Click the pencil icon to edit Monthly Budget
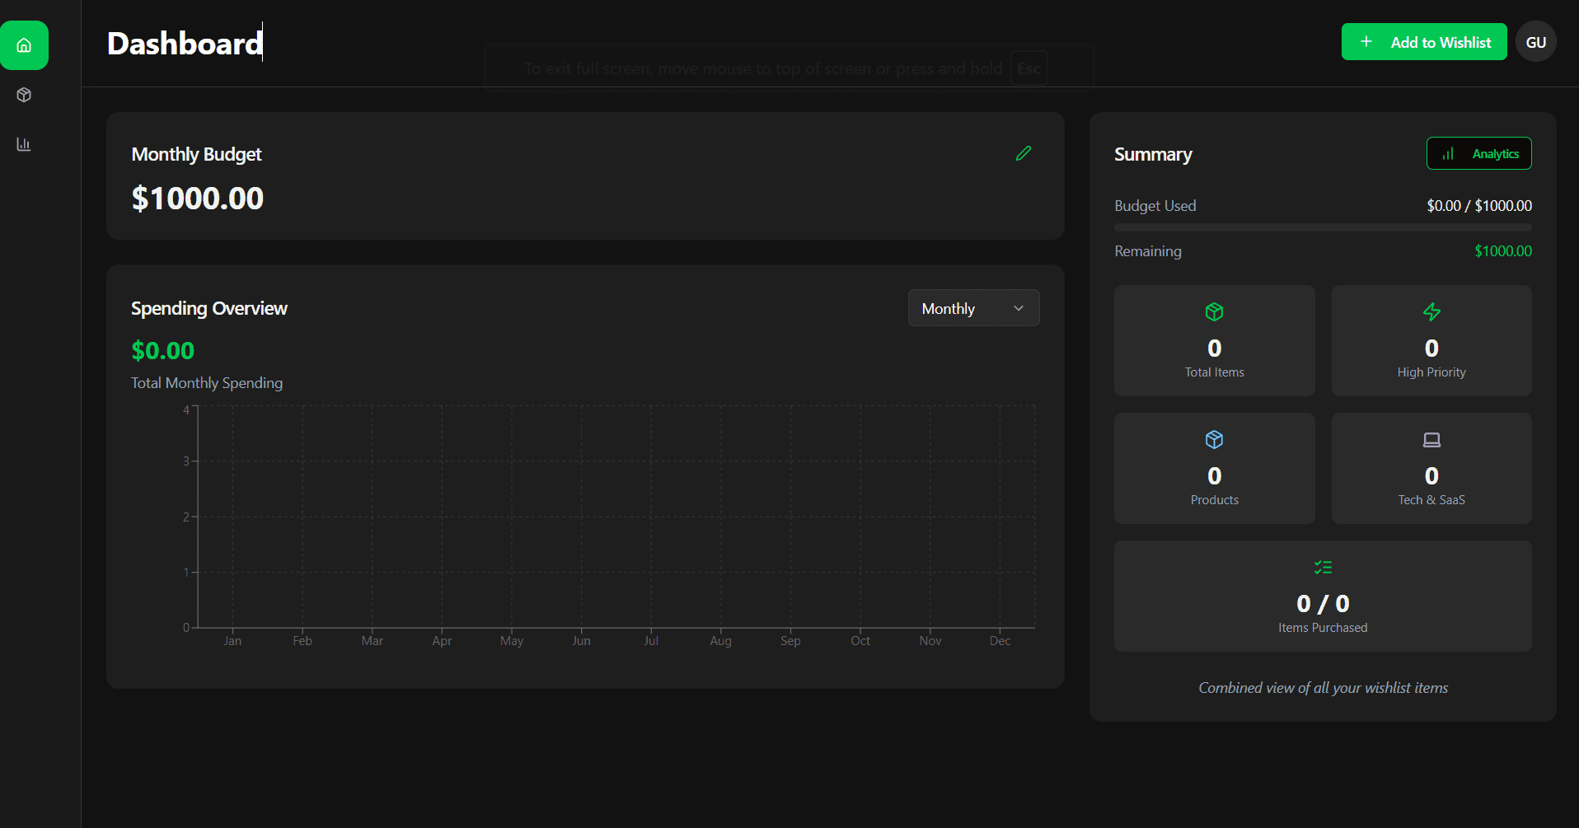This screenshot has height=828, width=1579. (x=1024, y=153)
